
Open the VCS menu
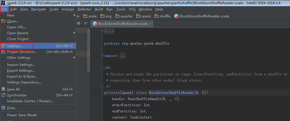[x=132, y=9]
